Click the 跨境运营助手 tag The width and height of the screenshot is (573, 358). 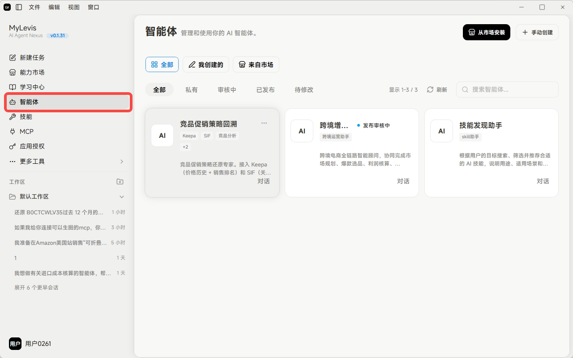pos(336,136)
